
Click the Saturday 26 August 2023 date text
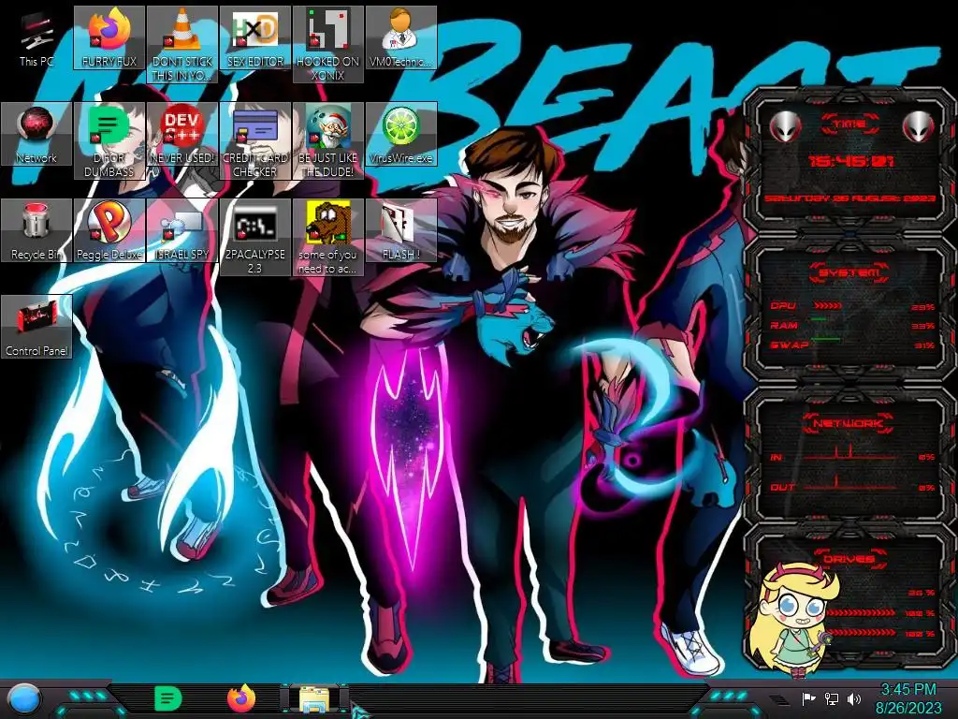click(849, 198)
